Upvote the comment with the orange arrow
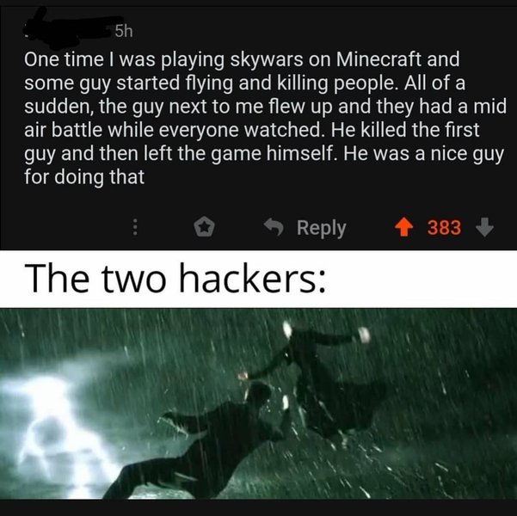Viewport: 517px width, 516px height. point(403,228)
